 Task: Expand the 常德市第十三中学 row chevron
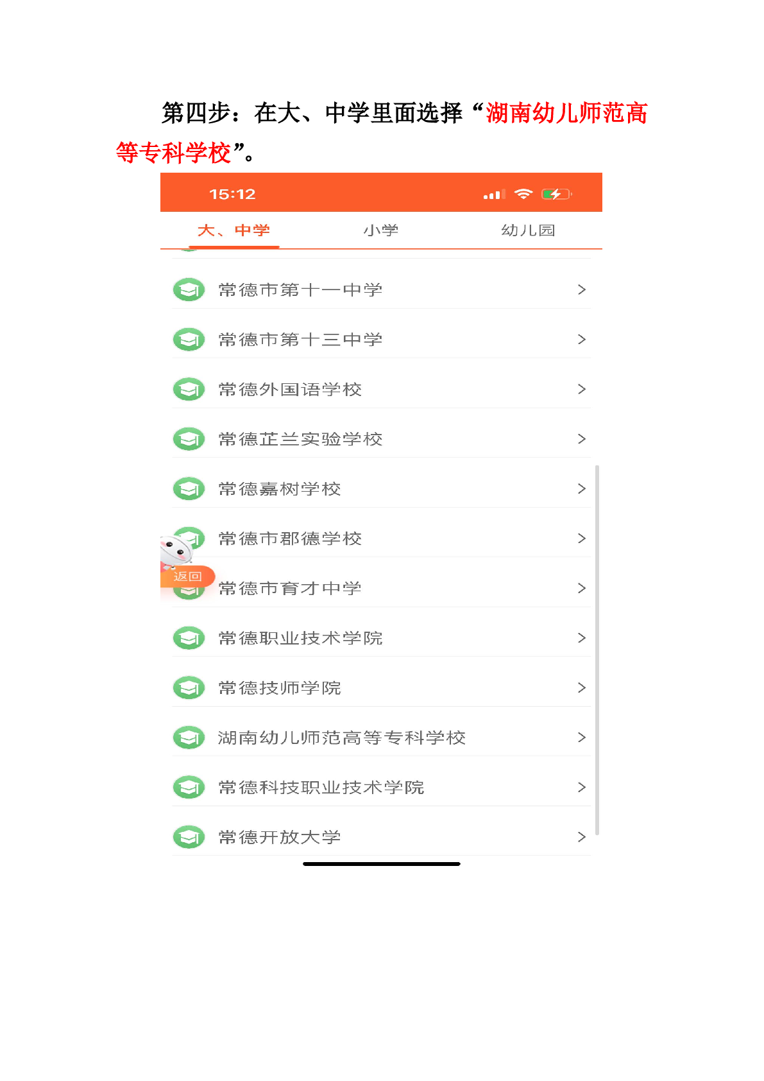click(x=581, y=340)
